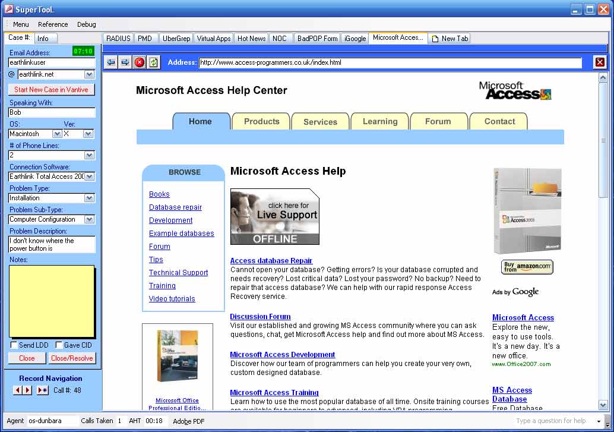
Task: Open the Technical Support browse link
Action: (x=178, y=273)
